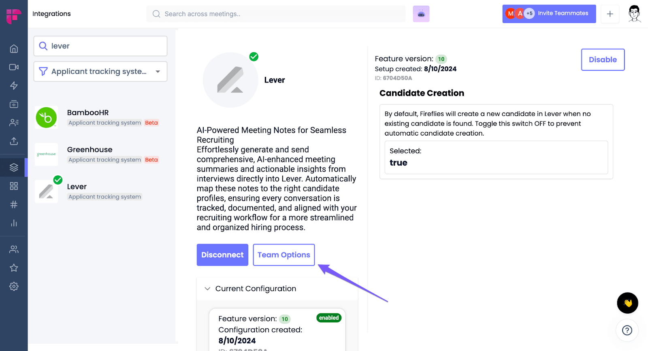Select BambooHR in the integrations list
This screenshot has width=648, height=351.
tap(100, 117)
